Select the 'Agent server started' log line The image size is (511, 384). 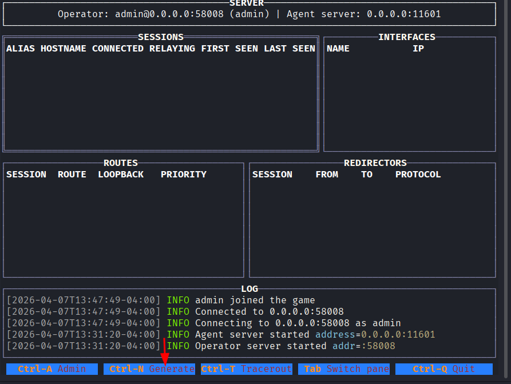coord(221,334)
